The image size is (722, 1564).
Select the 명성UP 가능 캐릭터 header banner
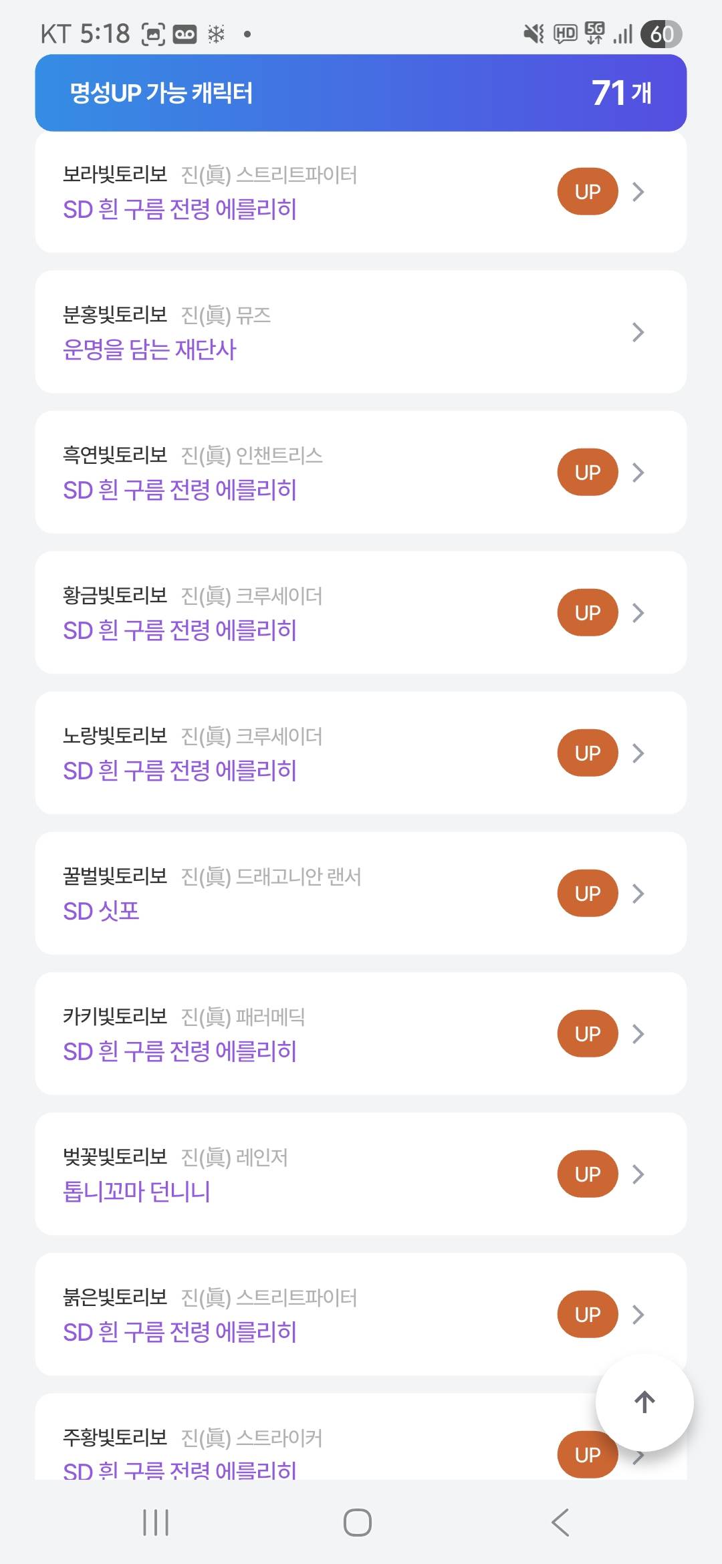click(361, 93)
